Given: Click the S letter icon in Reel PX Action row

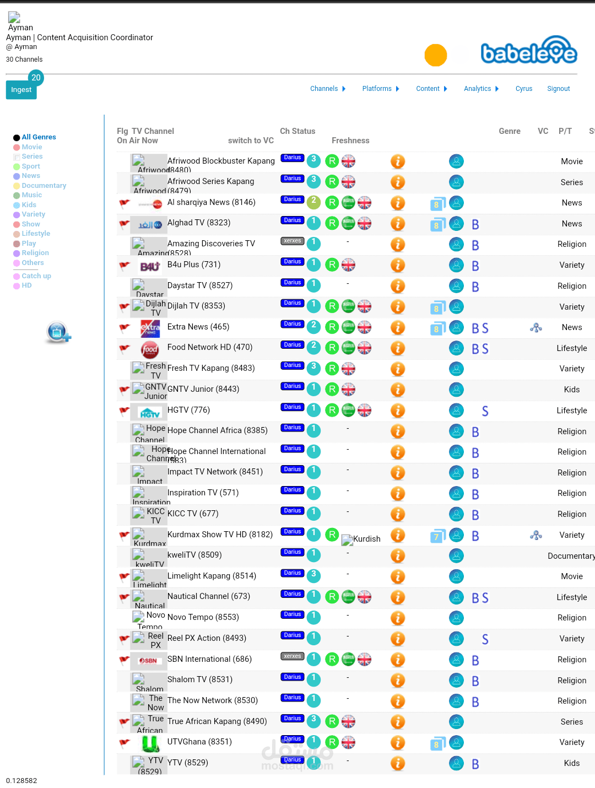Looking at the screenshot, I should (x=485, y=639).
